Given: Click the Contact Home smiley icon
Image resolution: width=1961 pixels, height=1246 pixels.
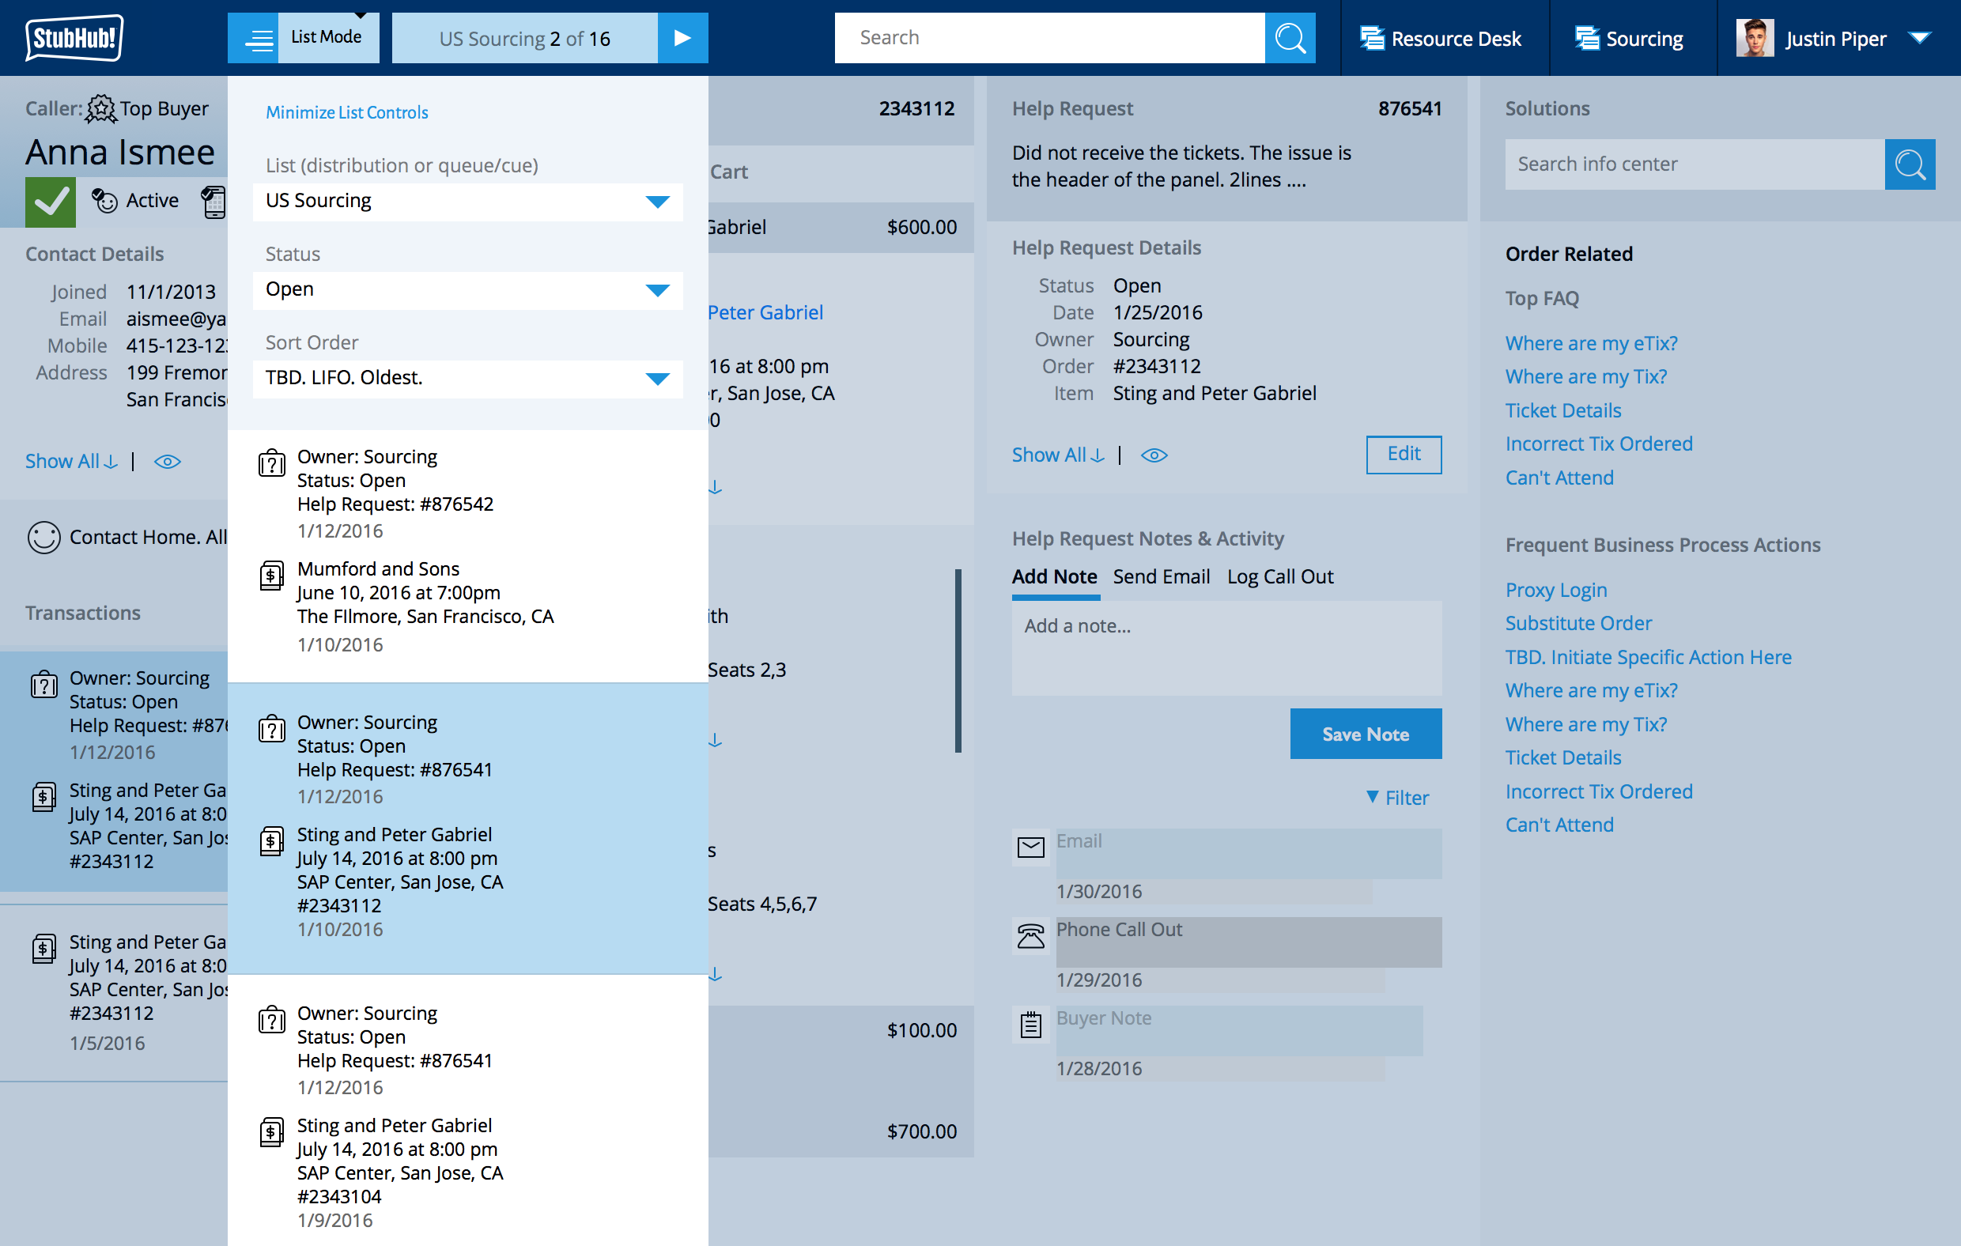Looking at the screenshot, I should [x=44, y=538].
